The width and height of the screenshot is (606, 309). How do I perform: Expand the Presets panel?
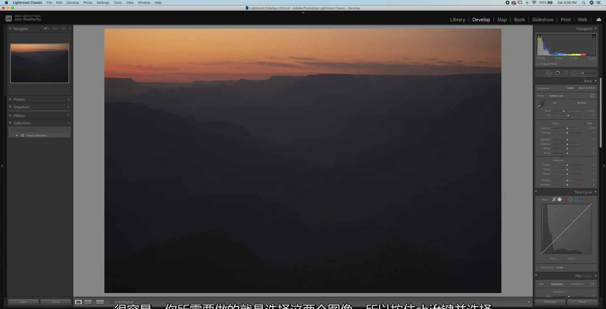[x=10, y=99]
